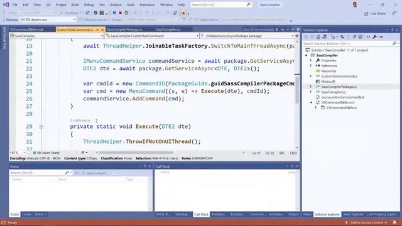Image resolution: width=402 pixels, height=226 pixels.
Task: Click the Quick Launch Search (Ctrl+Q) box
Action: coord(221,4)
